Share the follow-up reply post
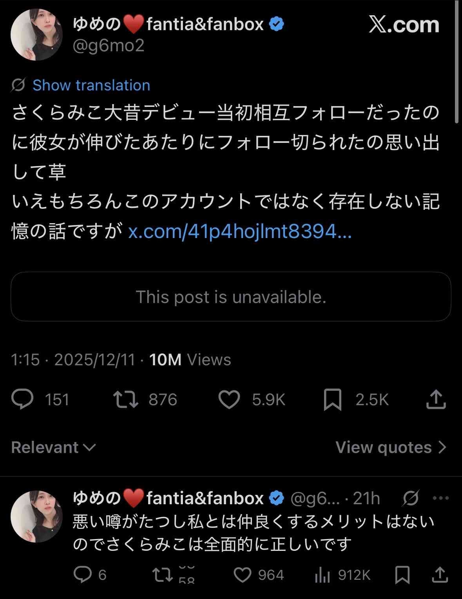Image resolution: width=462 pixels, height=599 pixels. click(x=440, y=574)
